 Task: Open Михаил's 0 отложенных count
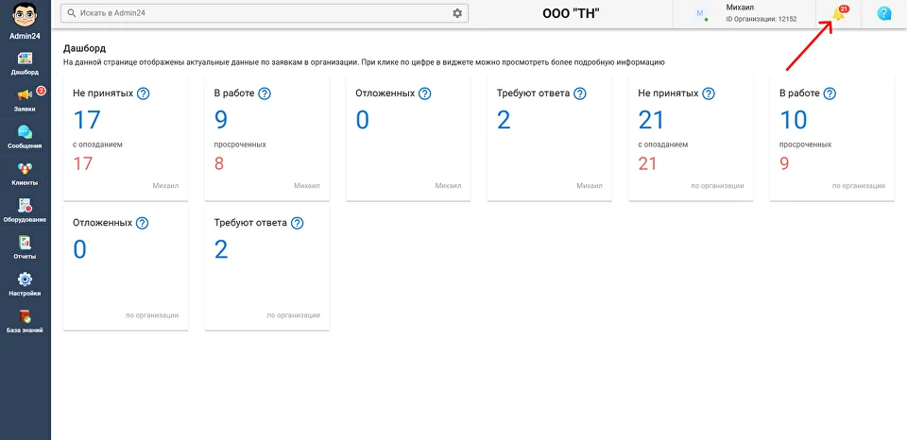coord(362,120)
